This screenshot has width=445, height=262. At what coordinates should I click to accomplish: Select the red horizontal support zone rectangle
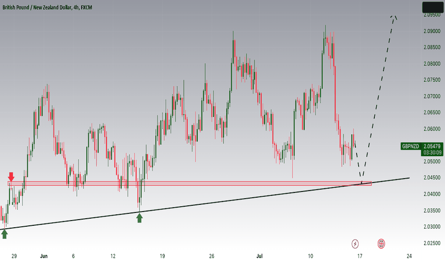coord(190,183)
